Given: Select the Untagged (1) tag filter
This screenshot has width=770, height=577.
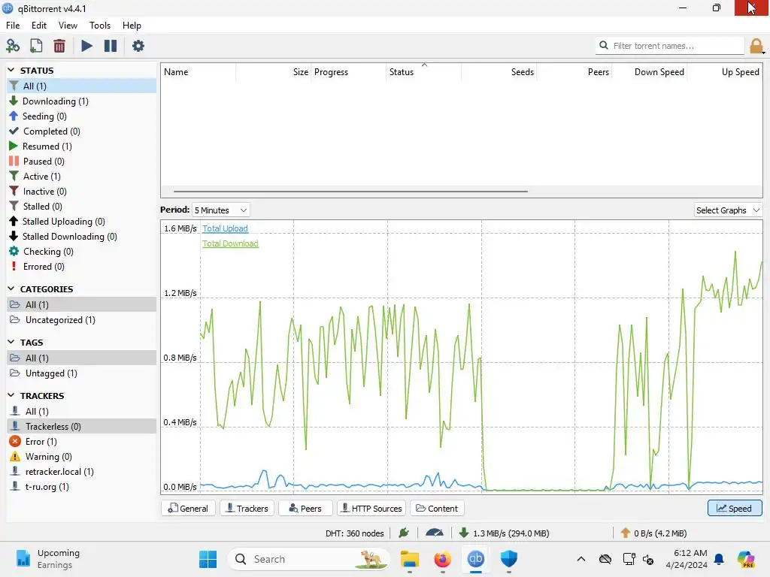Looking at the screenshot, I should coord(81,373).
